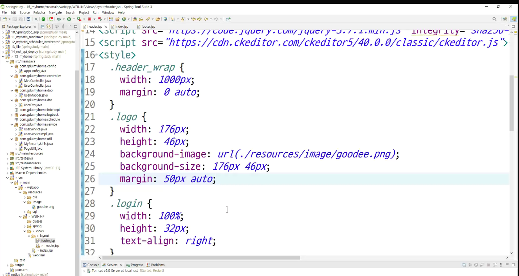Minimize the editor area
Image resolution: width=519 pixels, height=276 pixels.
[507, 26]
